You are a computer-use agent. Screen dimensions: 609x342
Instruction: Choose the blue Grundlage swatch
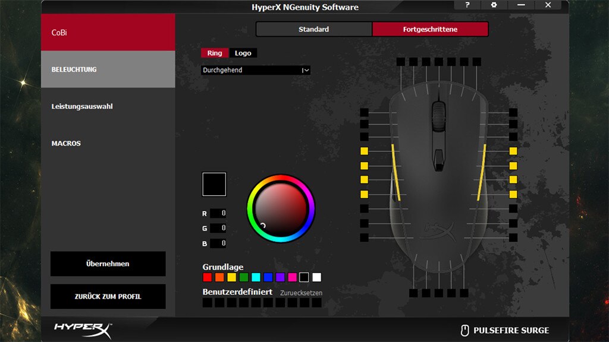tap(268, 277)
